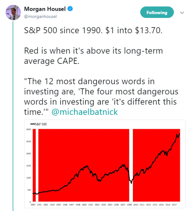Open the Morgan Housel display name link
This screenshot has height=211, width=190.
click(x=45, y=9)
